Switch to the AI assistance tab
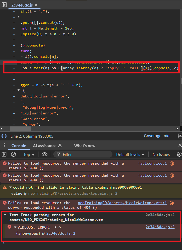This screenshot has width=182, height=250. coord(47,146)
